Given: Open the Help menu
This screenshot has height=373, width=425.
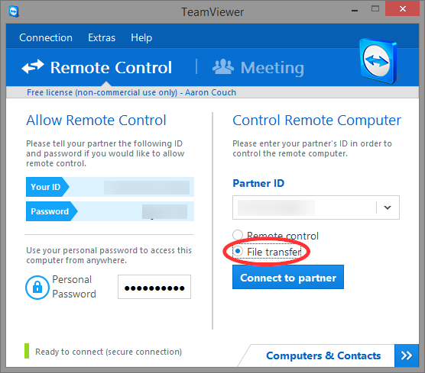Looking at the screenshot, I should (x=141, y=37).
